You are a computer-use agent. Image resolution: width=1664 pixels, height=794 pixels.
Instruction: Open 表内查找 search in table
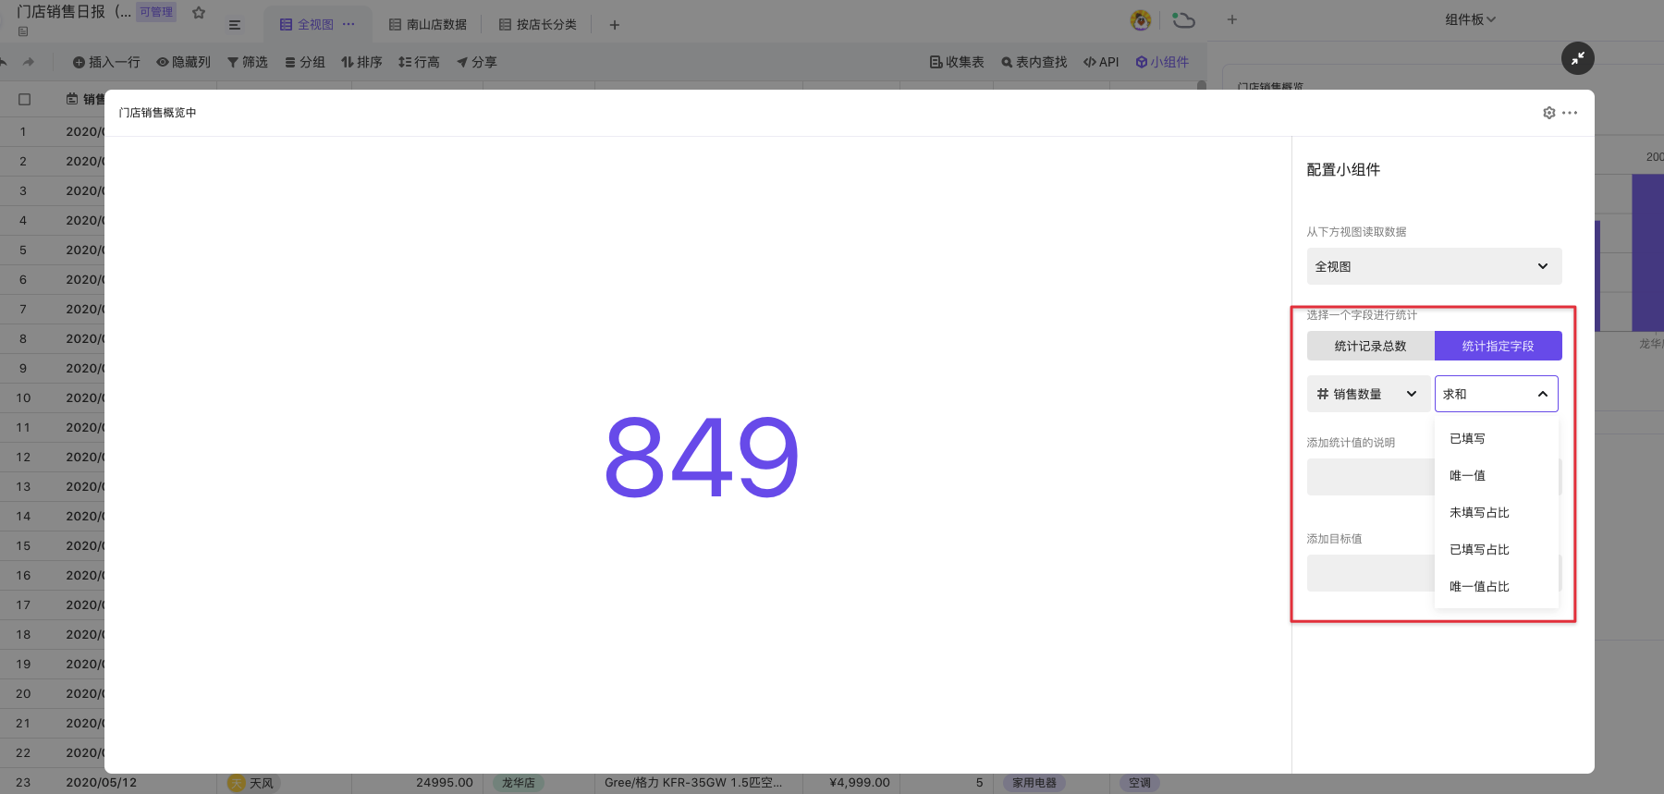(1034, 62)
